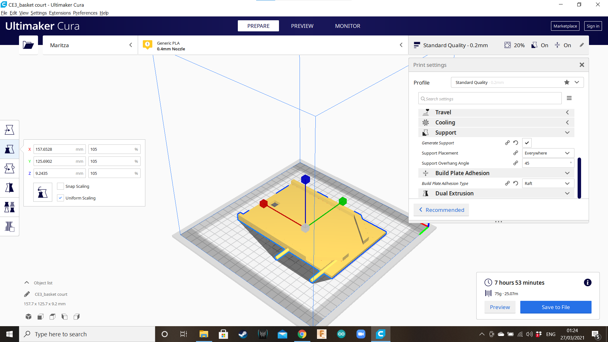Open Support Placement dropdown
608x342 pixels.
[x=548, y=153]
